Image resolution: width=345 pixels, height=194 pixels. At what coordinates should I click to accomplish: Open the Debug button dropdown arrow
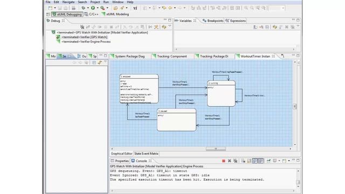click(88, 8)
